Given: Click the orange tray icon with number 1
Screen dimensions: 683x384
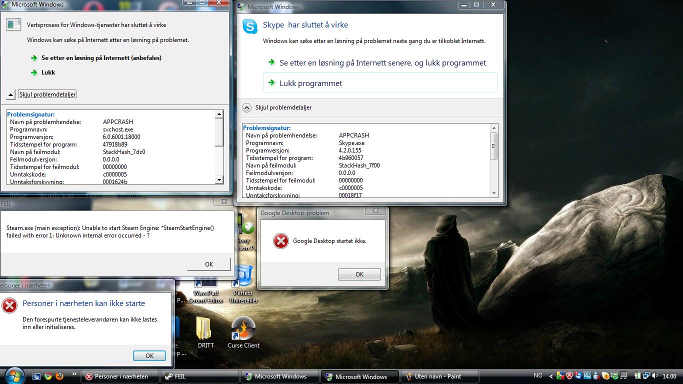Looking at the screenshot, I should tap(605, 376).
